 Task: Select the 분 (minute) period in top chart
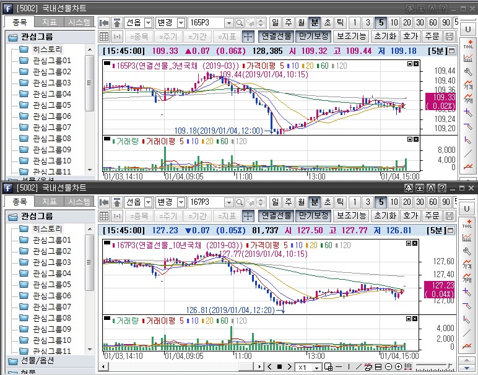point(315,22)
